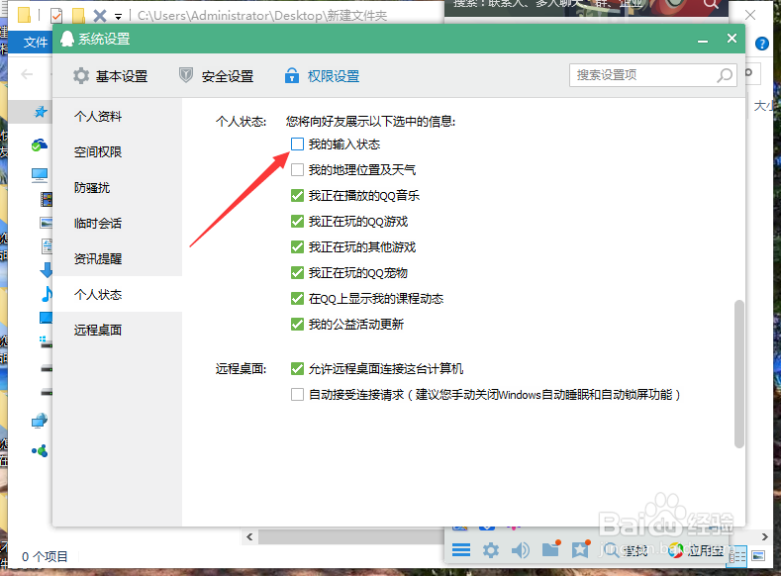Open OneDrive in Explorer sidebar
The image size is (781, 576).
click(40, 144)
